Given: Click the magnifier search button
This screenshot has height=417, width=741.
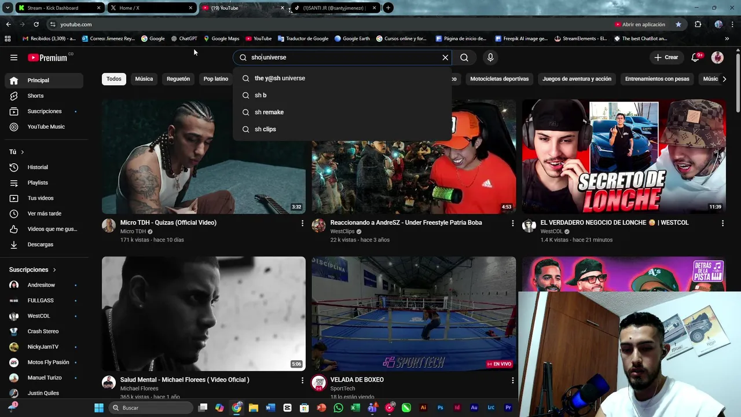Looking at the screenshot, I should 464,57.
